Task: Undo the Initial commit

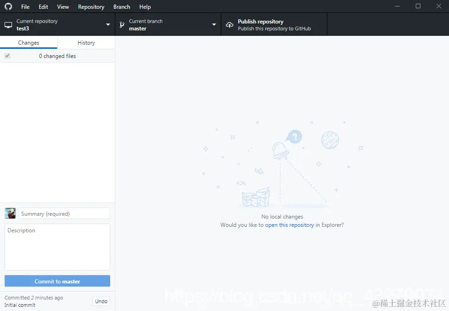Action: [x=101, y=301]
